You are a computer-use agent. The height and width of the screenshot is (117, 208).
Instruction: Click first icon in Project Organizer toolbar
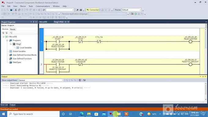click(x=3, y=33)
